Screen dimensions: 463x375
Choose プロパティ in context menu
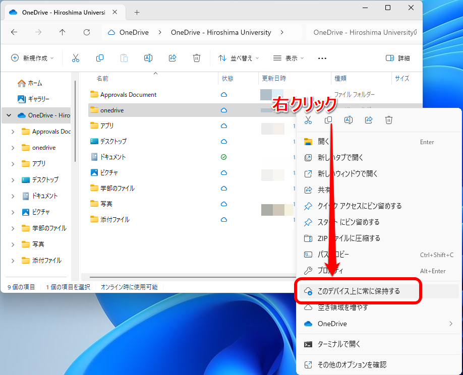coord(379,271)
